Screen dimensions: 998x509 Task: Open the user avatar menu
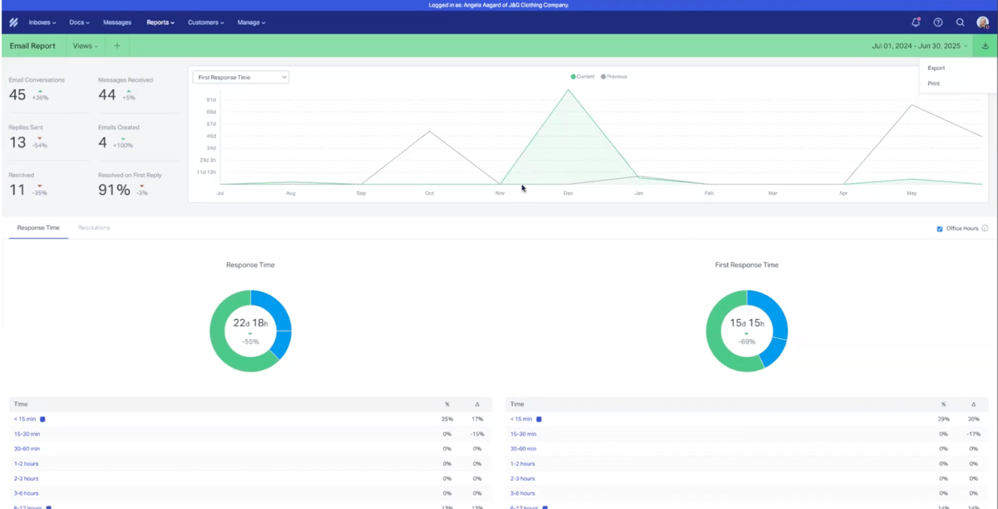click(983, 23)
